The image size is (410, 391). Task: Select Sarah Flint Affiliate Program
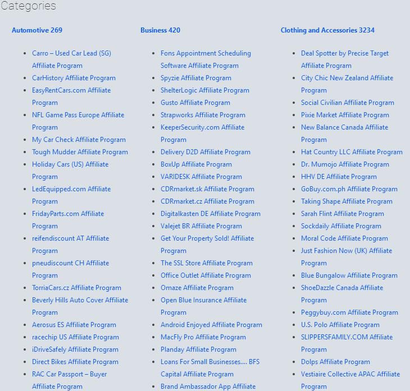pos(342,214)
